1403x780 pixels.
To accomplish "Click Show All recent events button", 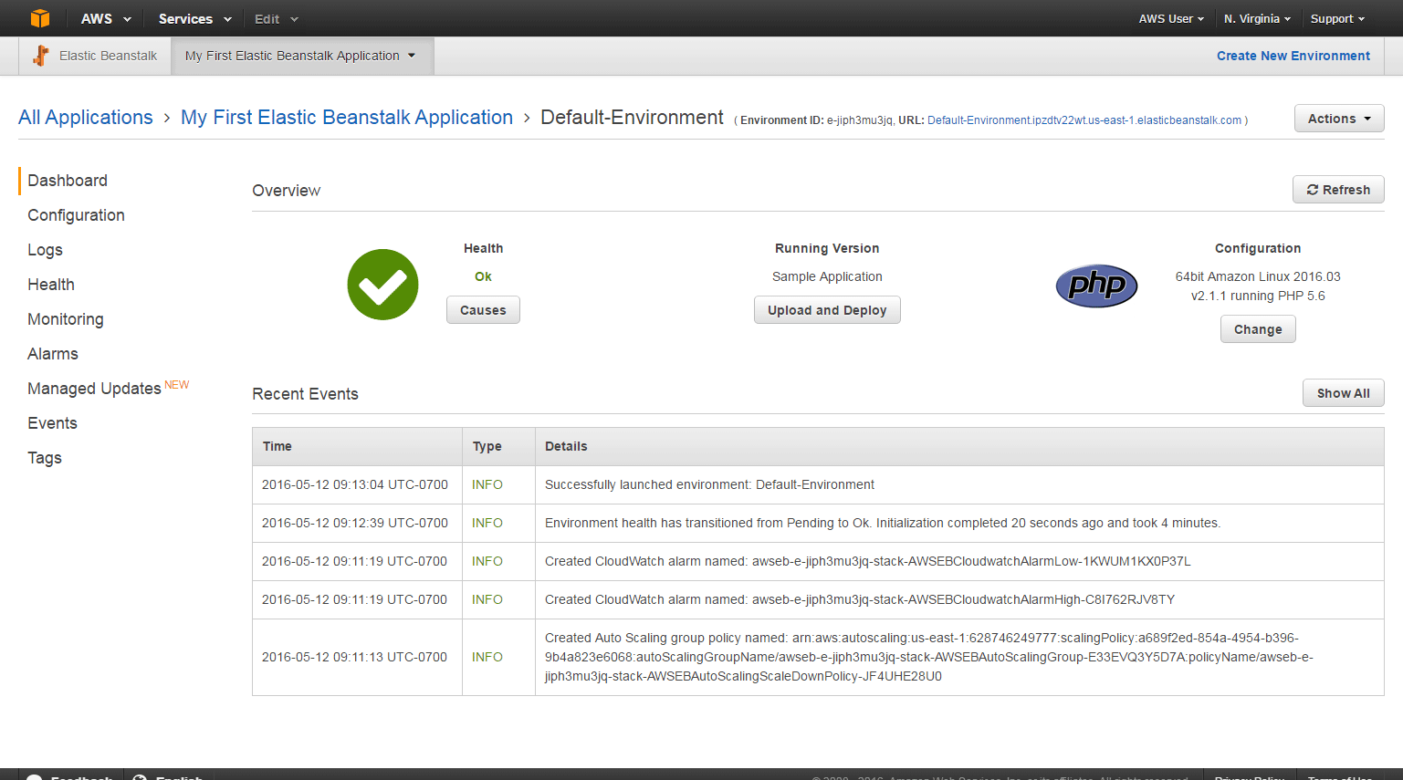I will [1343, 393].
